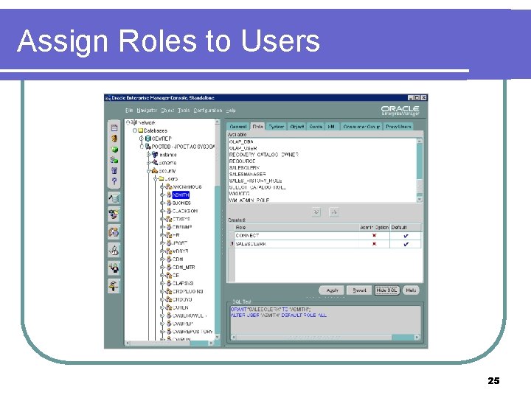The height and width of the screenshot is (398, 531).
Task: Select RESOURCE in the Available list
Action: 242,161
